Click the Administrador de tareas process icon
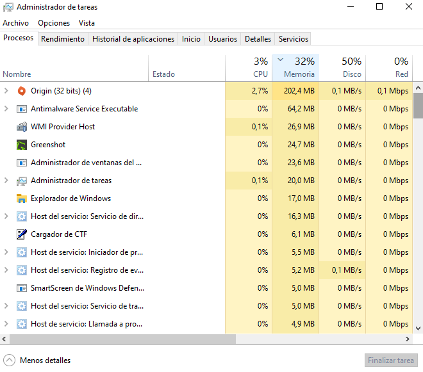This screenshot has height=372, width=423. [22, 181]
